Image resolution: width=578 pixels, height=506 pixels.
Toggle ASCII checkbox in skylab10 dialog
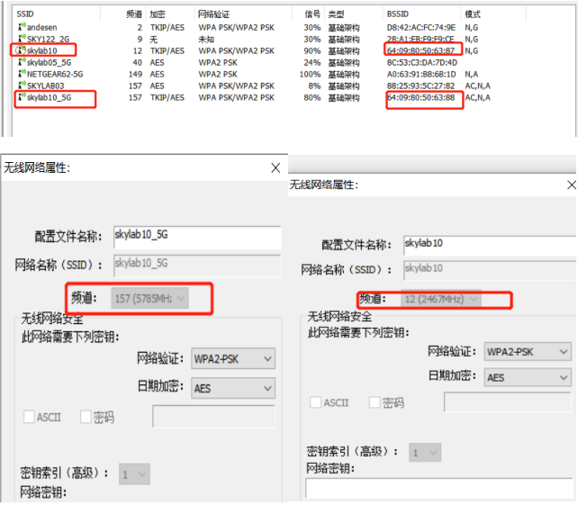click(x=316, y=402)
